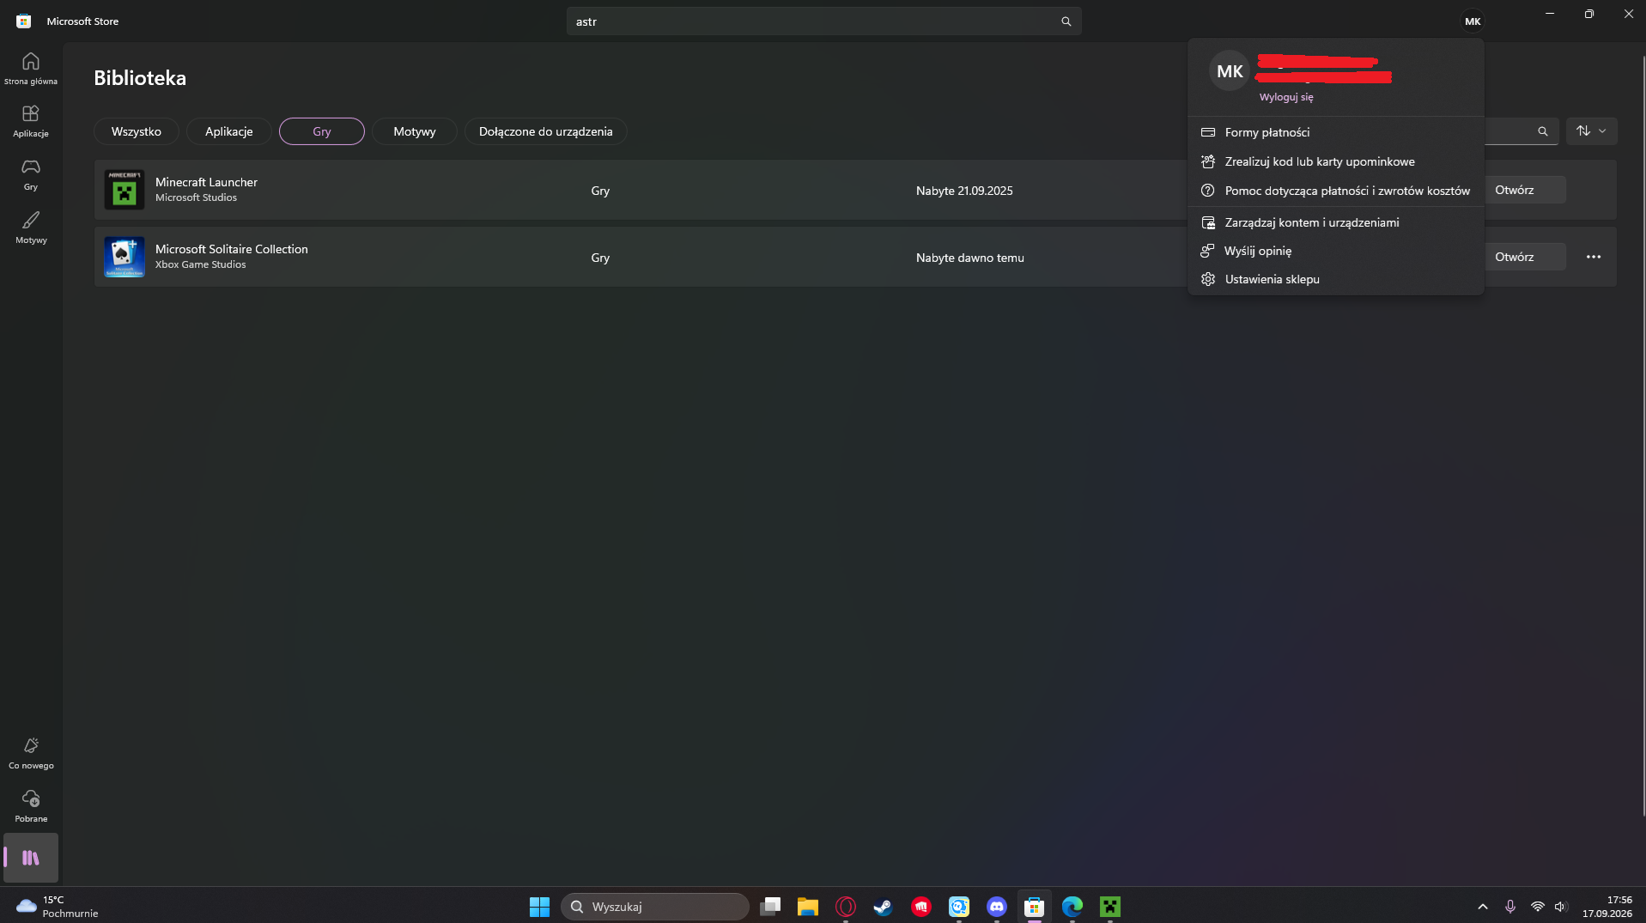Open the weather widget showing 15°C
This screenshot has height=923, width=1646.
[57, 906]
